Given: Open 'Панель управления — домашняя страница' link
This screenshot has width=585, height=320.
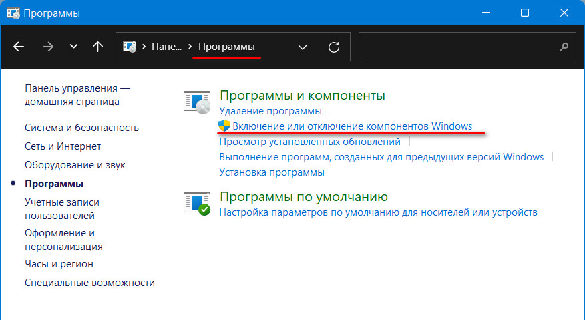Looking at the screenshot, I should (x=77, y=95).
